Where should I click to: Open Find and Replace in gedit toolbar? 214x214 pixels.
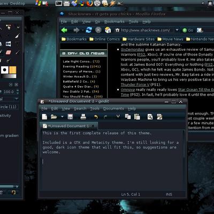pos(159,117)
